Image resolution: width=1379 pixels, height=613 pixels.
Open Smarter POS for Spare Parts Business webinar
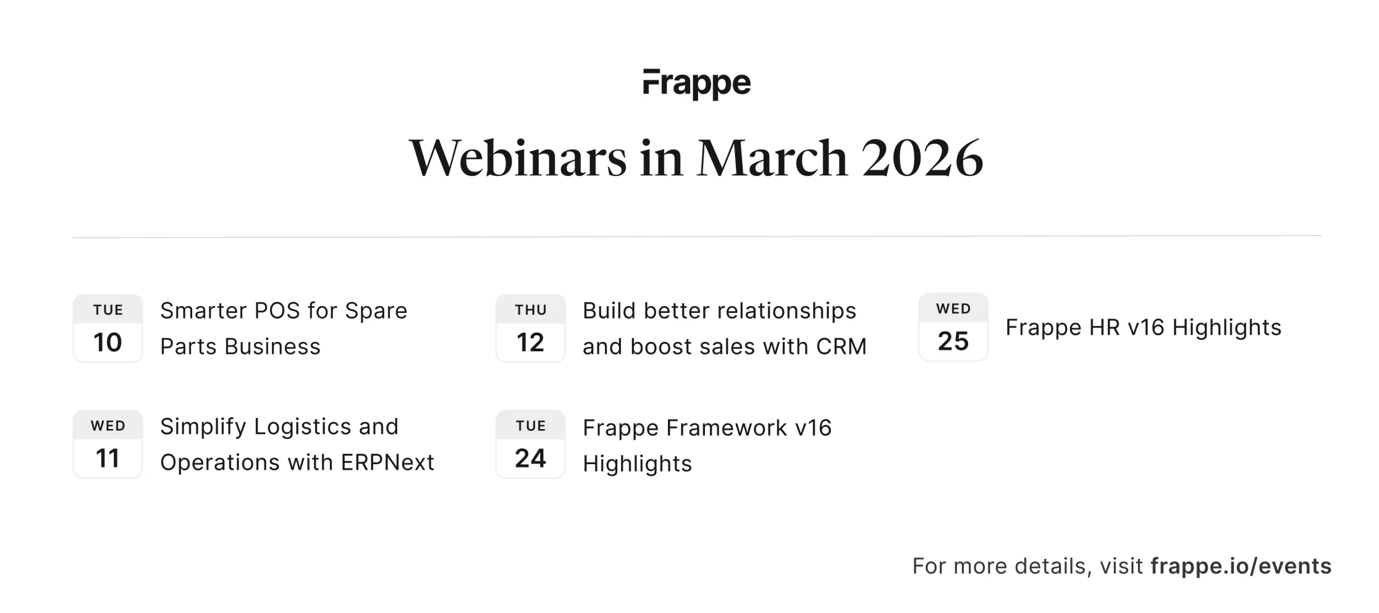tap(283, 328)
